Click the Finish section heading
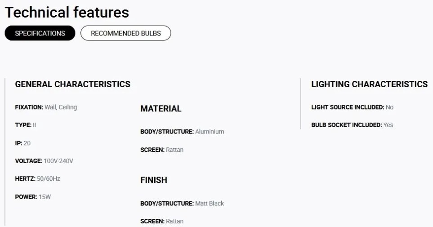The width and height of the screenshot is (433, 227). pos(154,180)
